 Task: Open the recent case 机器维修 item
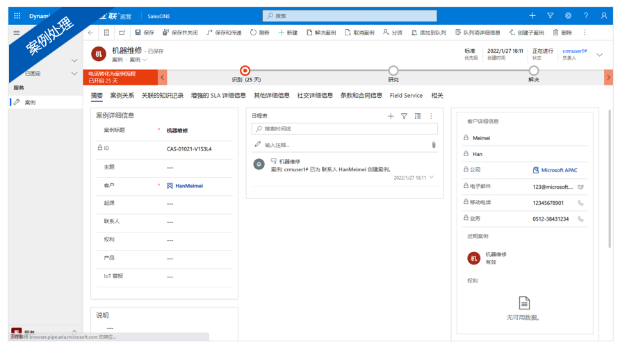coord(487,258)
